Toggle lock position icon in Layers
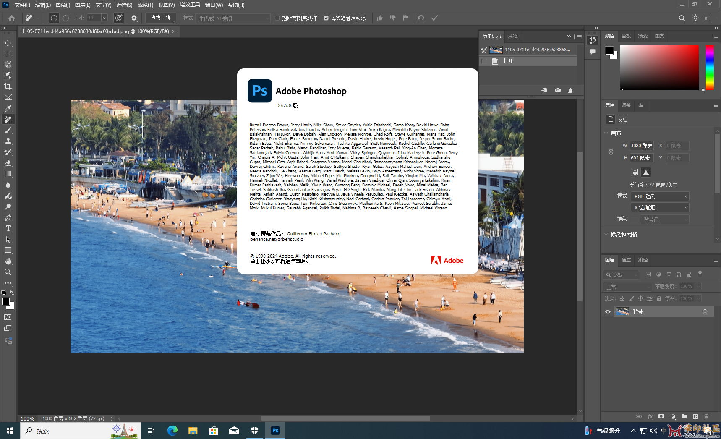 [x=640, y=298]
